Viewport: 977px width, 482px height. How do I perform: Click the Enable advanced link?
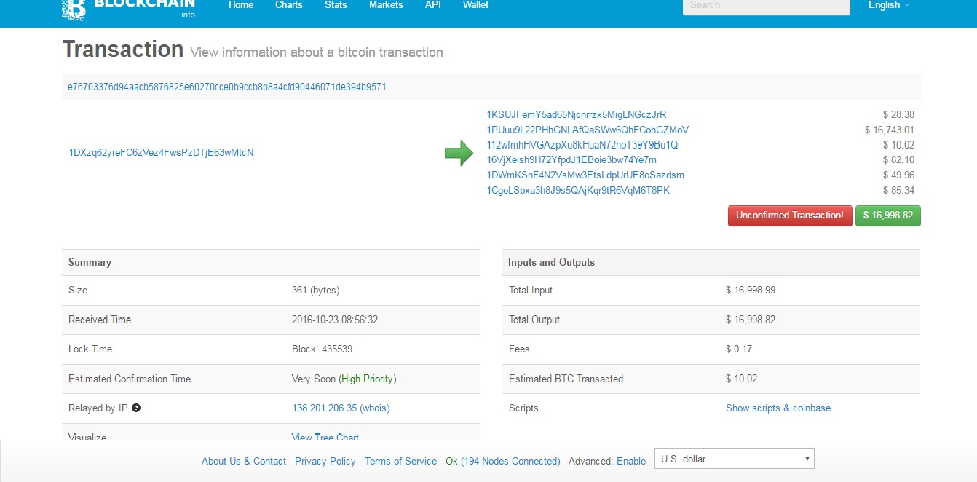pos(630,461)
